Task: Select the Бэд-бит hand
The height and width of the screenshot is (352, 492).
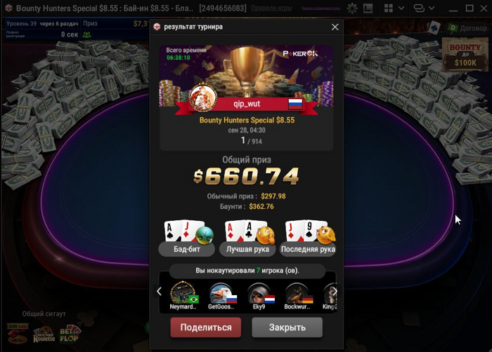Action: pos(187,238)
